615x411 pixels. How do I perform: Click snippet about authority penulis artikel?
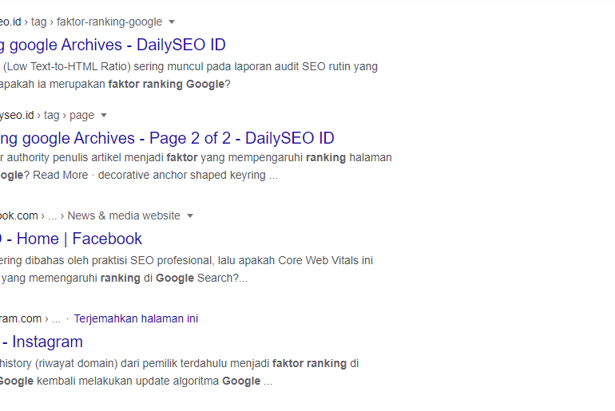tap(196, 157)
